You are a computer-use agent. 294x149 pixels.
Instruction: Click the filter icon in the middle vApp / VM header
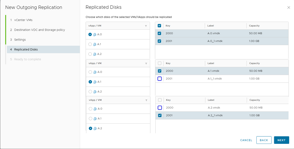click(146, 64)
